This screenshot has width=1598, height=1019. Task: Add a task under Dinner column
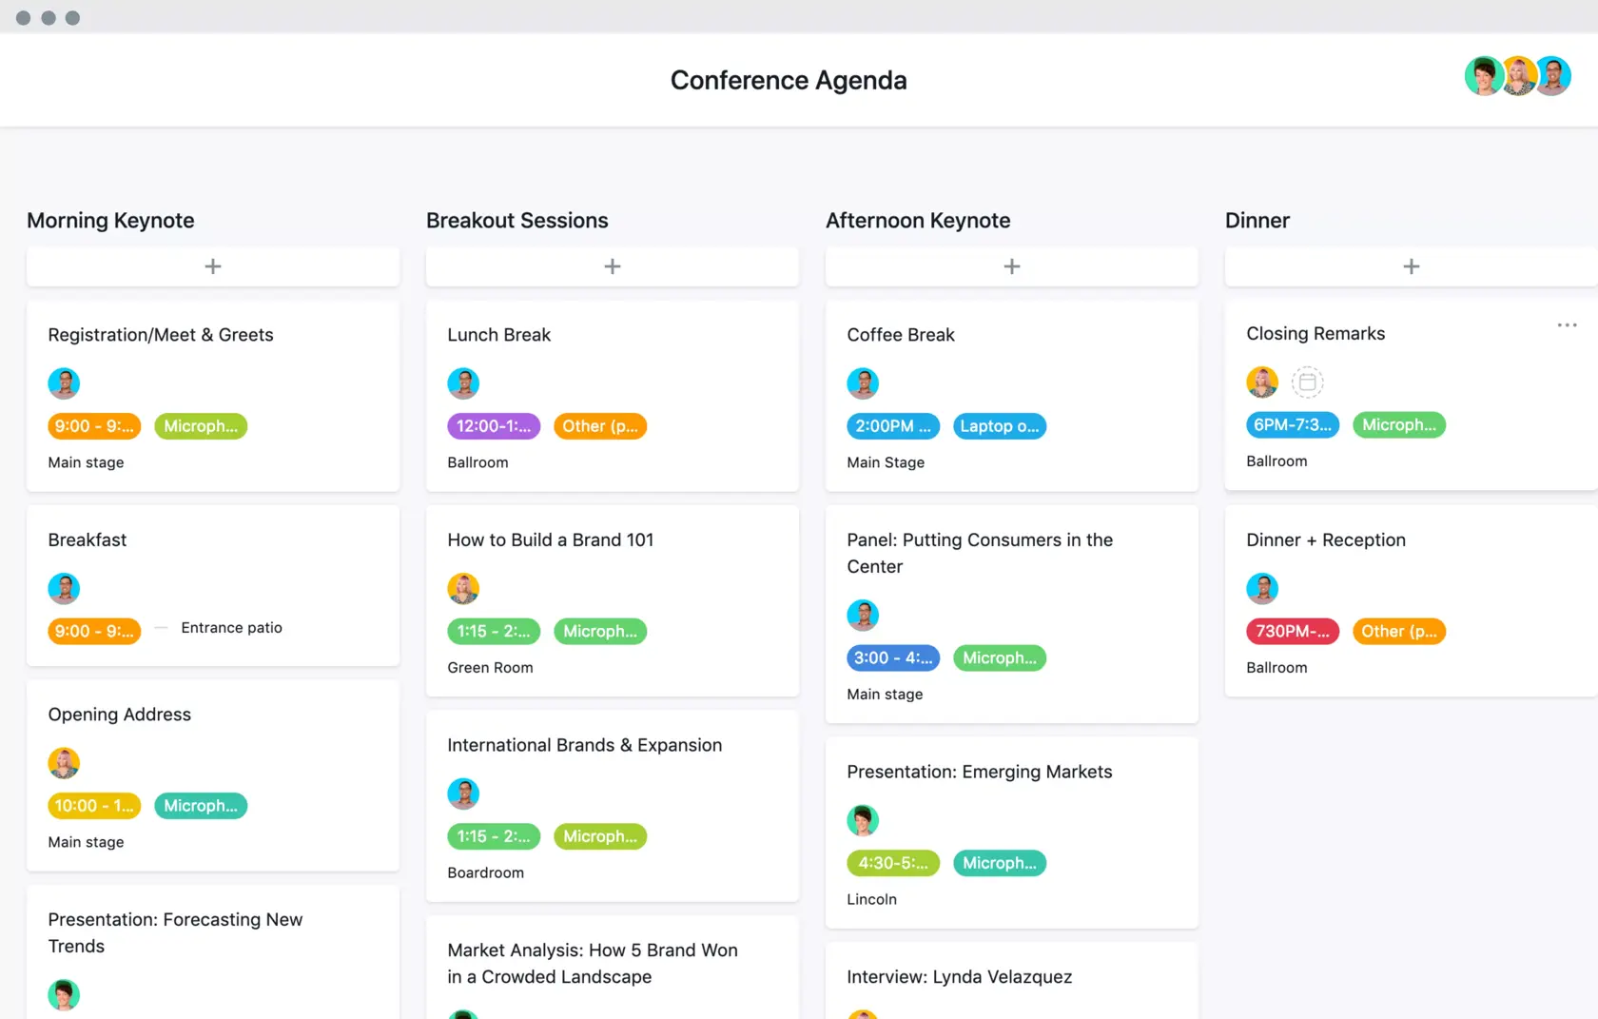point(1412,266)
